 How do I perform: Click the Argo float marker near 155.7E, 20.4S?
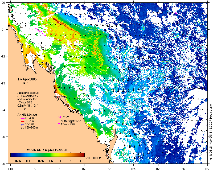tap(176, 13)
